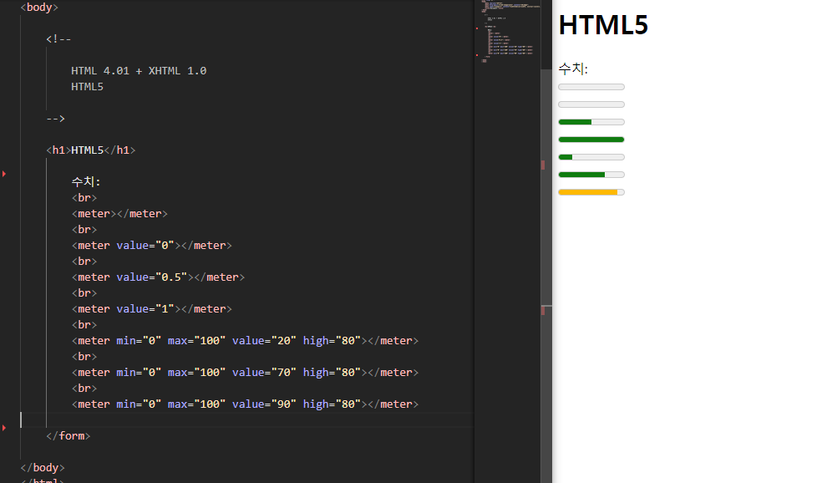Click the HTML5 heading in preview

(603, 25)
